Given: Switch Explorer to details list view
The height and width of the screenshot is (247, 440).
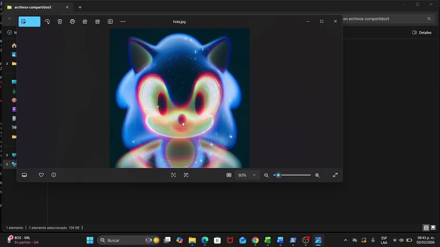Looking at the screenshot, I should coord(426,228).
